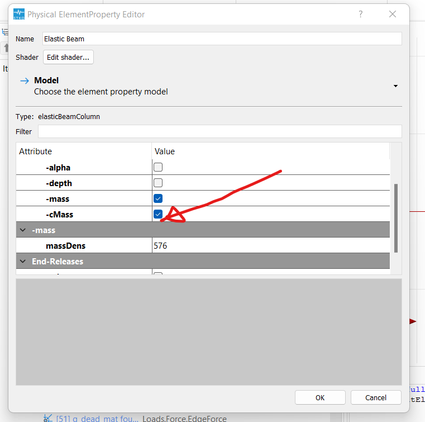
Task: Close the Physical ElementProperty Editor dialog
Action: point(392,14)
